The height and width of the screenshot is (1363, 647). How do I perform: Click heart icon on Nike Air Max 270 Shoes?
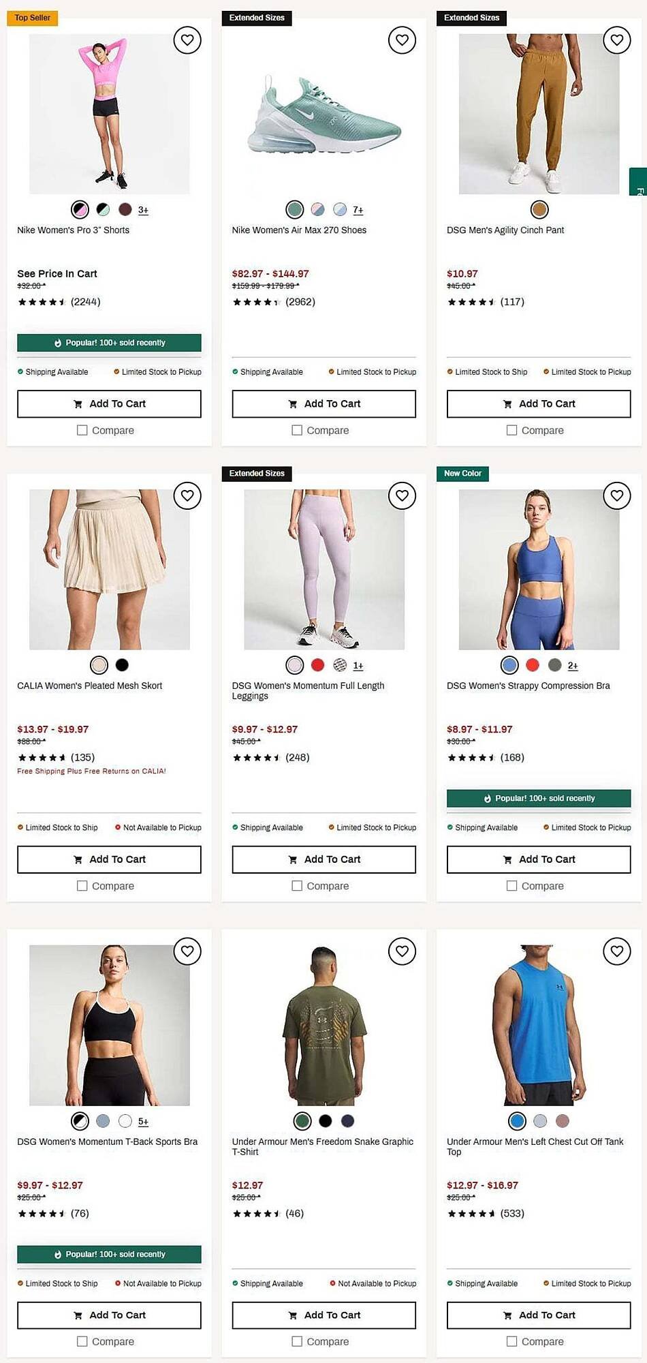coord(402,40)
